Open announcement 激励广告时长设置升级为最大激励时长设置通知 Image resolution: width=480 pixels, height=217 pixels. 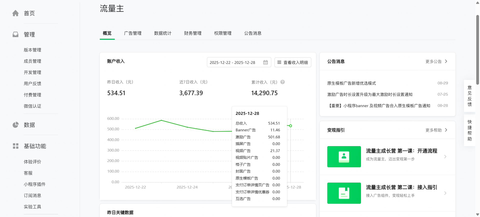coord(370,94)
